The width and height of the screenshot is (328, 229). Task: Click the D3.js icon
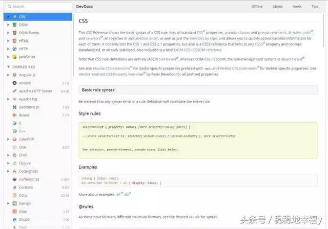(14, 195)
